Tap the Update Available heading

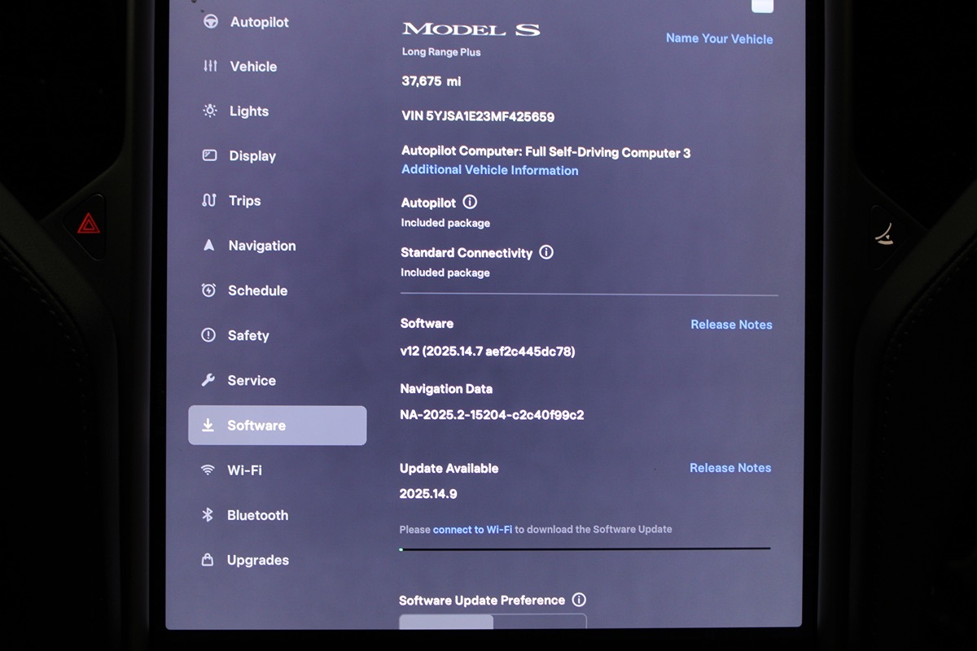pos(449,469)
